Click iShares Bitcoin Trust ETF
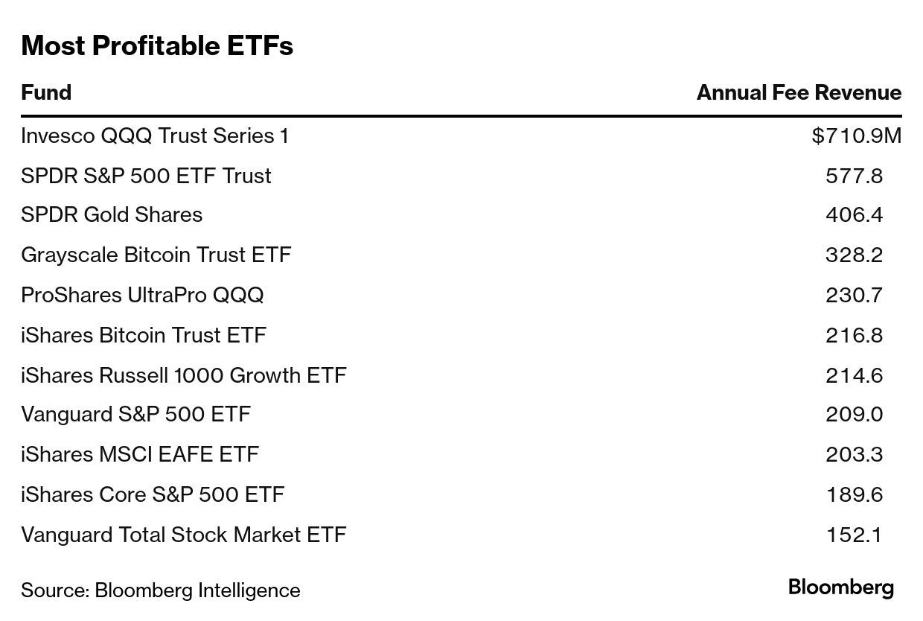Viewport: 923px width, 621px height. 143,336
